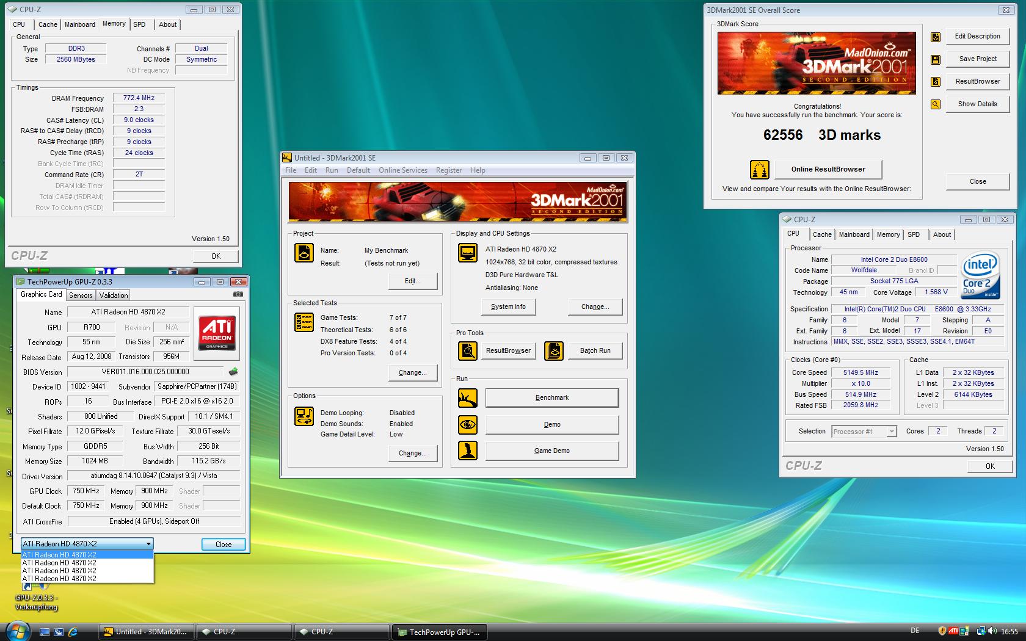The height and width of the screenshot is (641, 1026).
Task: Open Validation tab in GPU-Z
Action: [114, 295]
